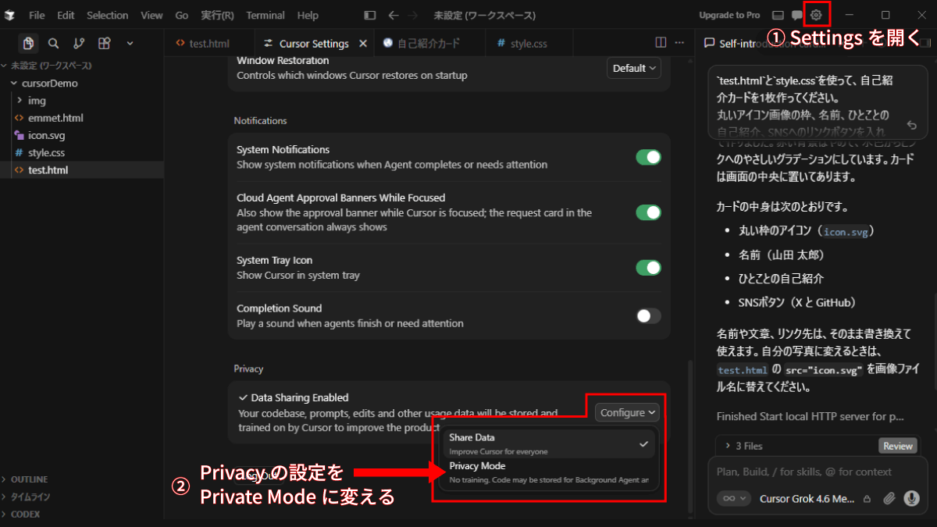Open the Search view icon

coord(53,44)
